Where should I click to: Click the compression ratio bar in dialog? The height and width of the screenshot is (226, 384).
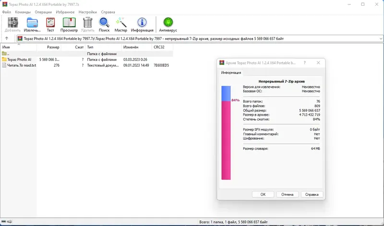click(x=226, y=133)
